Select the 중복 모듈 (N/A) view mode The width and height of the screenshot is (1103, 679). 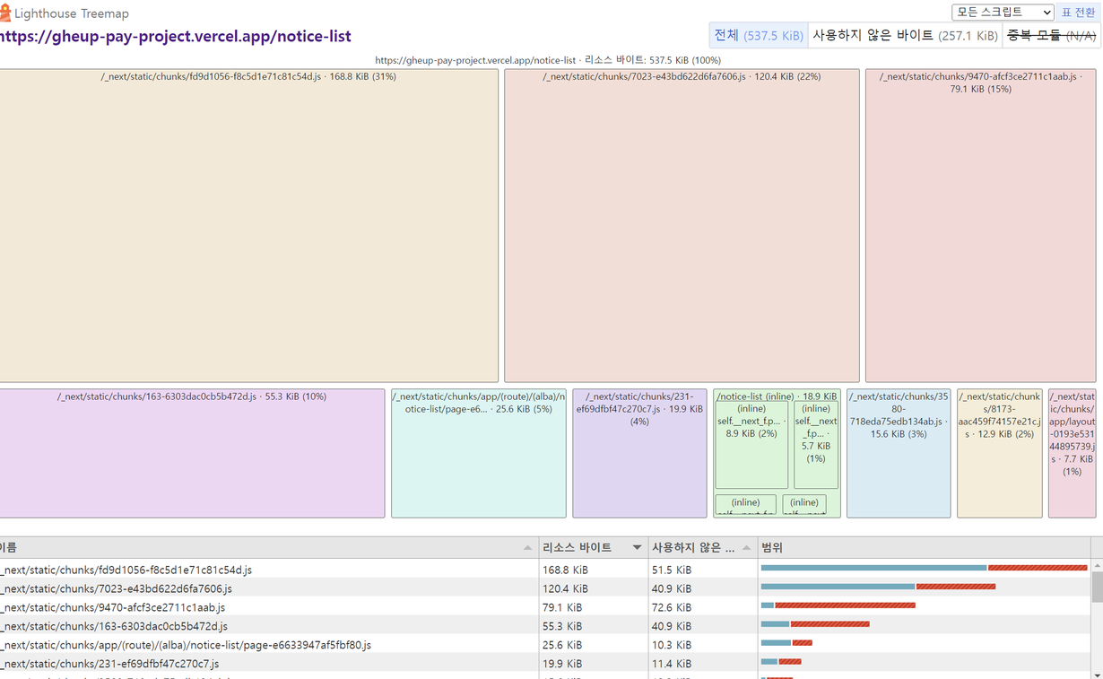1051,35
